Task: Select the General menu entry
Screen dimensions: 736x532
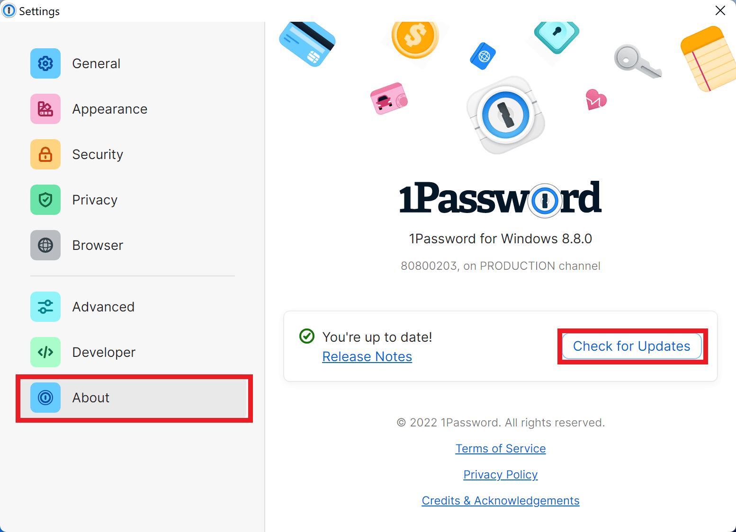Action: 96,63
